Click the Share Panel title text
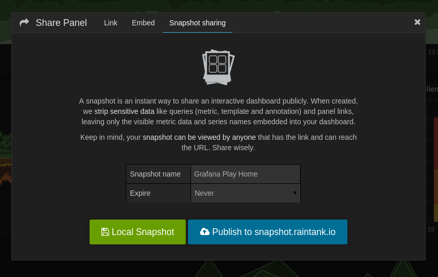The width and height of the screenshot is (438, 277). tap(61, 23)
